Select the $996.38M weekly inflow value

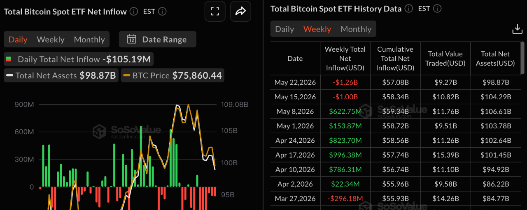tap(345, 155)
